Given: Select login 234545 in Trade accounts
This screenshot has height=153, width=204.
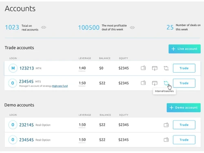Looking at the screenshot, I should point(26,82).
